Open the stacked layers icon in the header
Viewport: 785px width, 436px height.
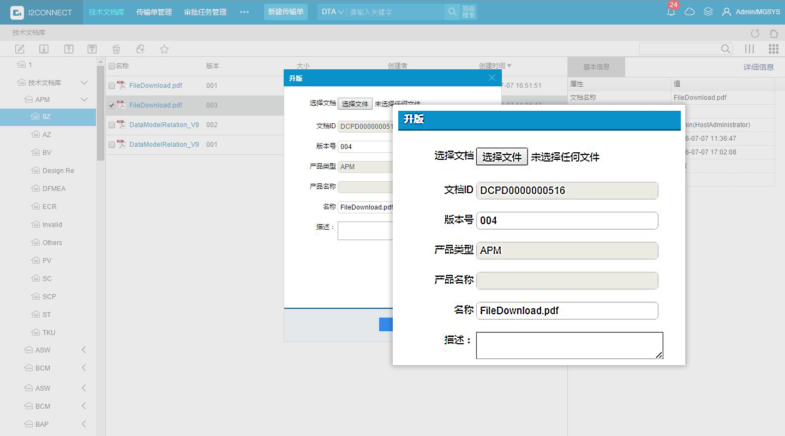tap(708, 11)
